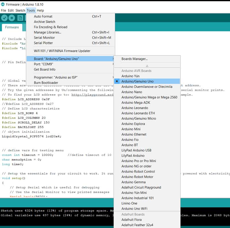Open WiFi101 / WiFiNINA Firmware Updater
The image size is (230, 228).
pos(70,51)
